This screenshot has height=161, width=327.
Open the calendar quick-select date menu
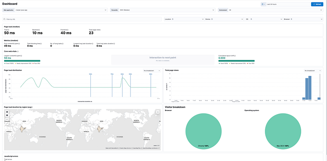pos(263,4)
